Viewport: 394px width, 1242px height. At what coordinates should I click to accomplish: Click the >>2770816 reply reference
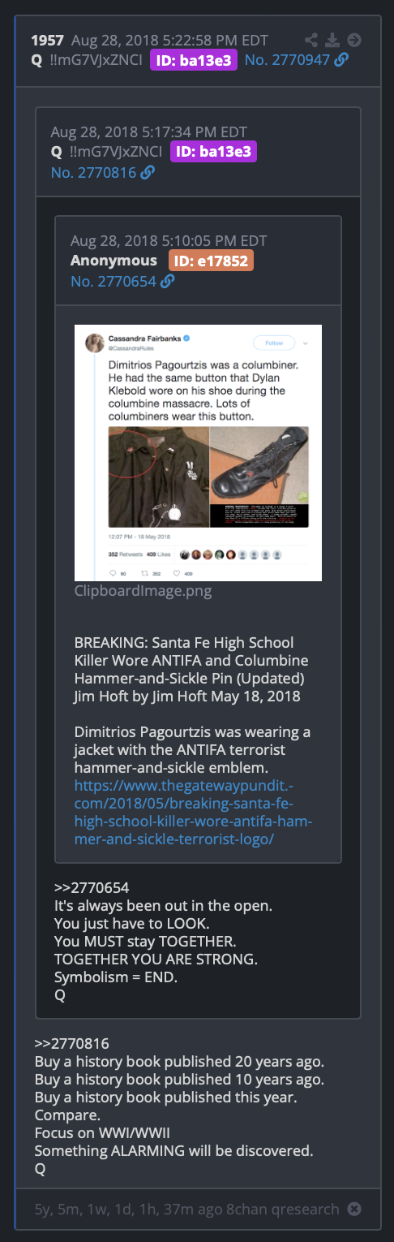point(72,1043)
